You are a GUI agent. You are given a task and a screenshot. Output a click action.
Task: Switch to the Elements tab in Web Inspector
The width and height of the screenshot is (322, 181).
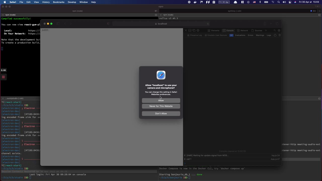(214, 30)
